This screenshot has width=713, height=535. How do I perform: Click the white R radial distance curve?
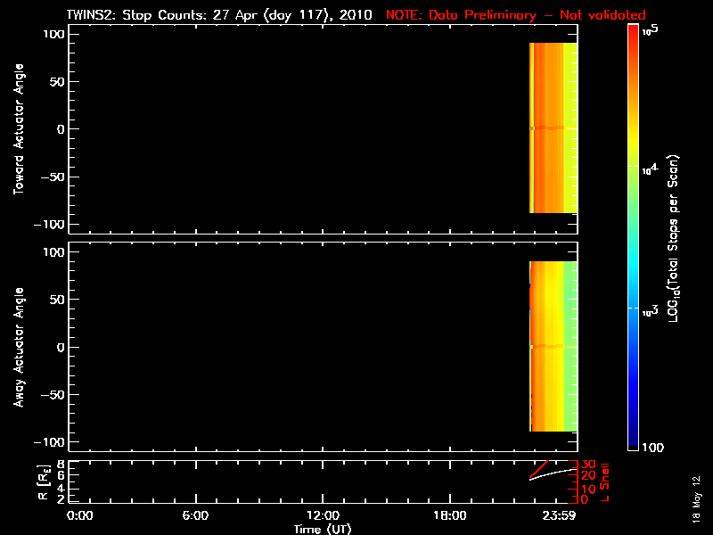click(553, 474)
